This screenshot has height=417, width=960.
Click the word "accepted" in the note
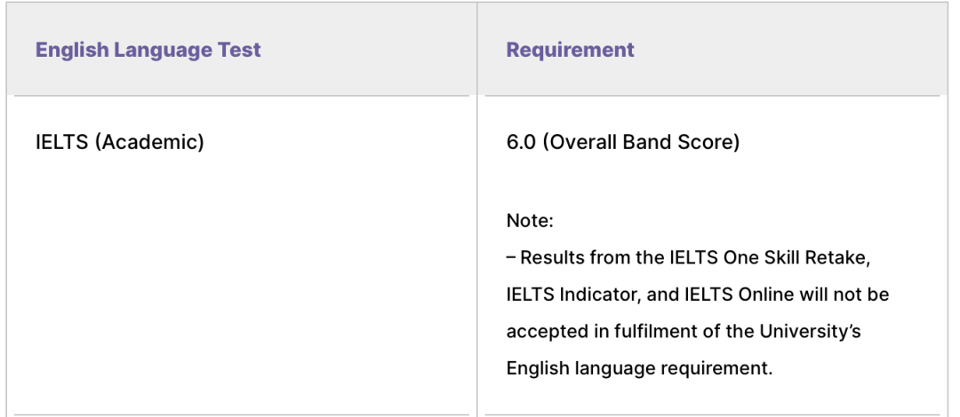click(544, 332)
